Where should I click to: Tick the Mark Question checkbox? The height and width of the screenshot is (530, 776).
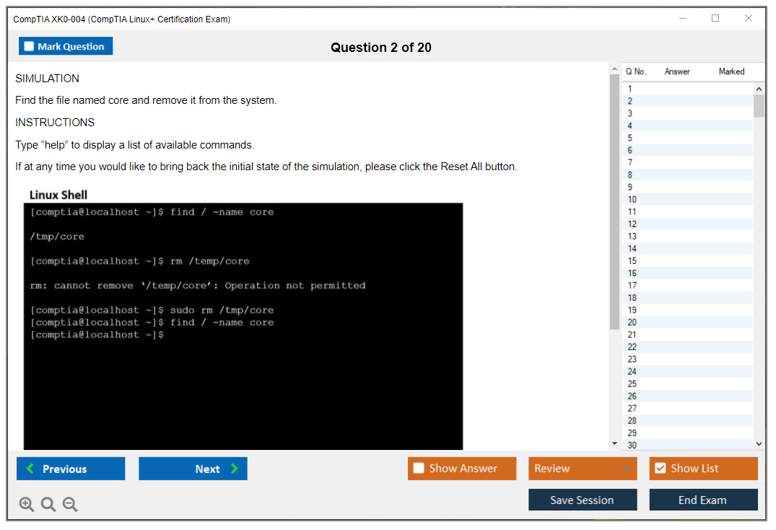coord(30,46)
